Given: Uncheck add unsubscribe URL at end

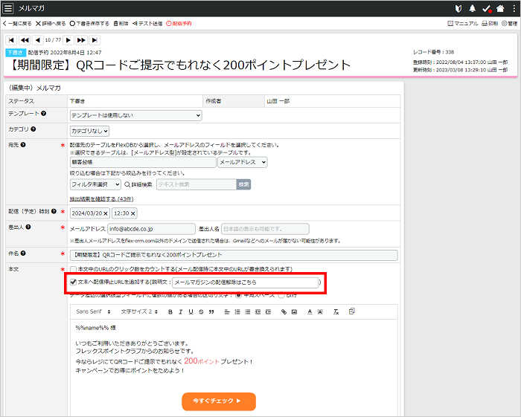Looking at the screenshot, I should tap(73, 282).
